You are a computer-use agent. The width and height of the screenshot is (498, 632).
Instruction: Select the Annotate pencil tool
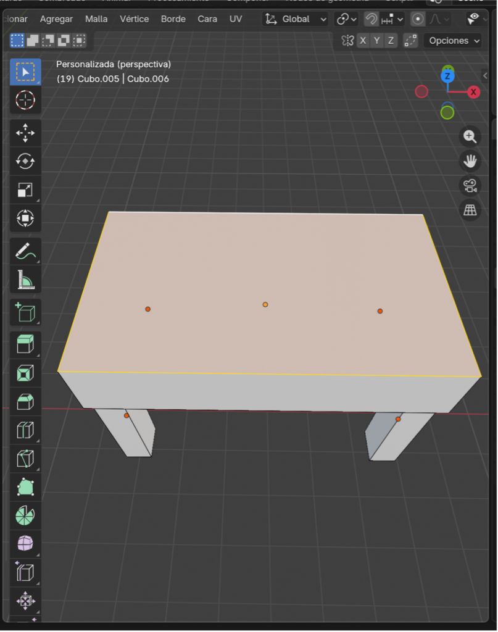pos(25,251)
